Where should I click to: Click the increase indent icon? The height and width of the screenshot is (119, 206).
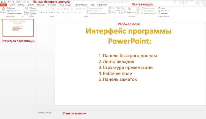click(80, 9)
